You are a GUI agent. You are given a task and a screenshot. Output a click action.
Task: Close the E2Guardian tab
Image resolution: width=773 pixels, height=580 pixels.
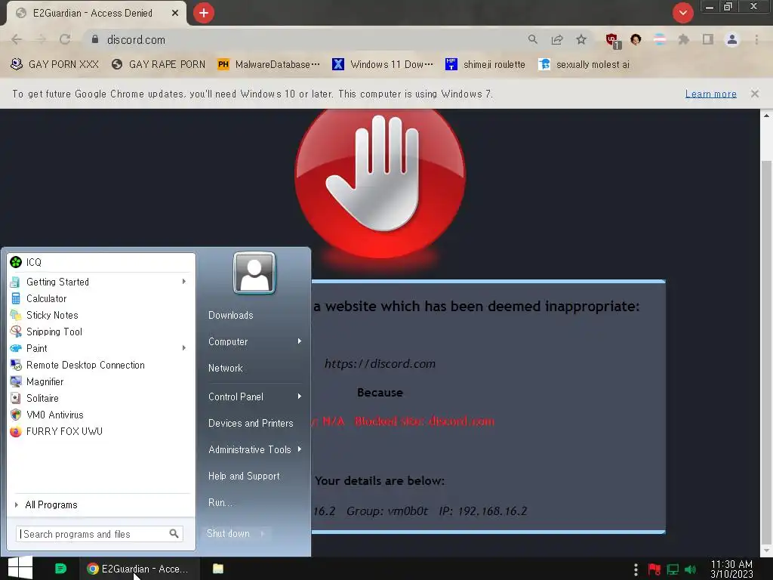coord(175,14)
